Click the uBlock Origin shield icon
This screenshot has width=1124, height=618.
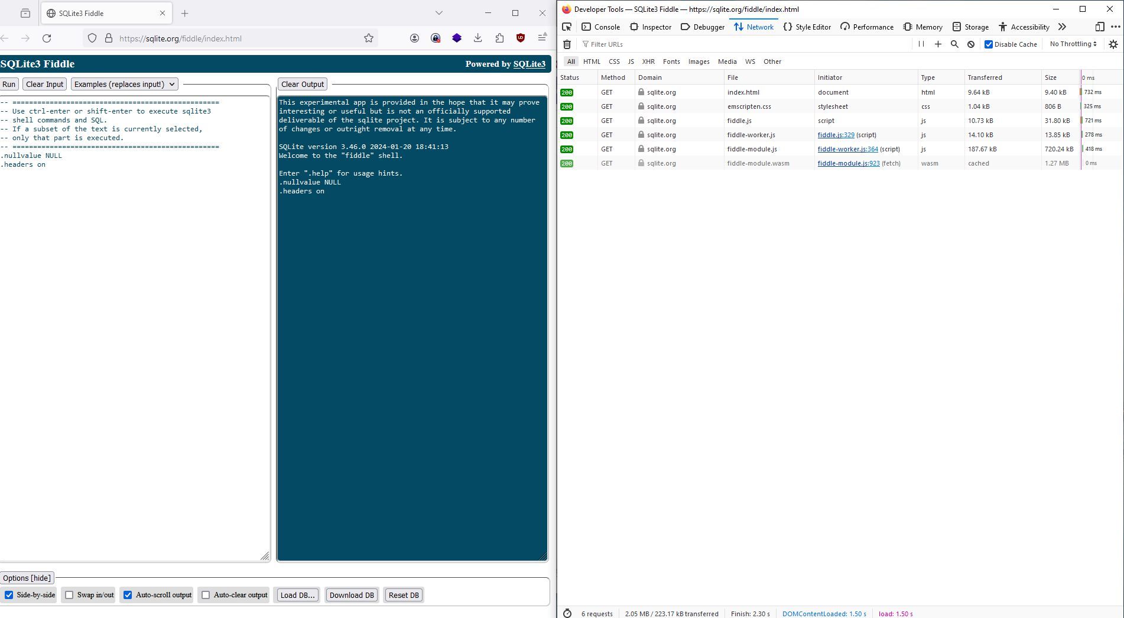[x=521, y=38]
